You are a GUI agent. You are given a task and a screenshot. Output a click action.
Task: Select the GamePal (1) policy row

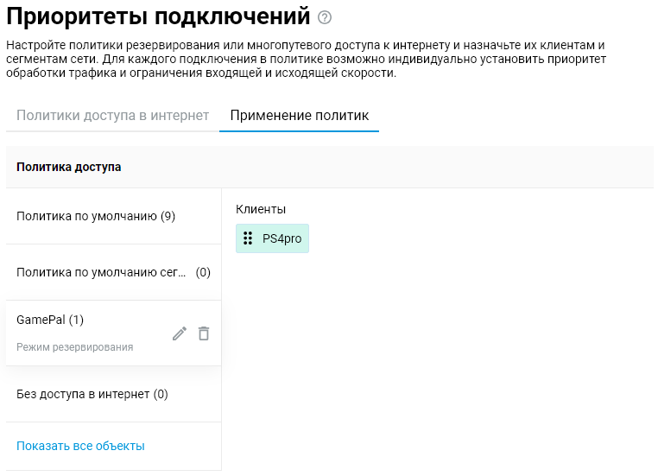coord(50,320)
